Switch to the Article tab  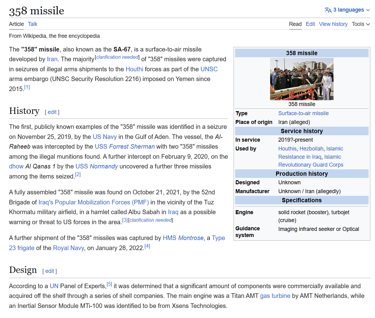(16, 24)
